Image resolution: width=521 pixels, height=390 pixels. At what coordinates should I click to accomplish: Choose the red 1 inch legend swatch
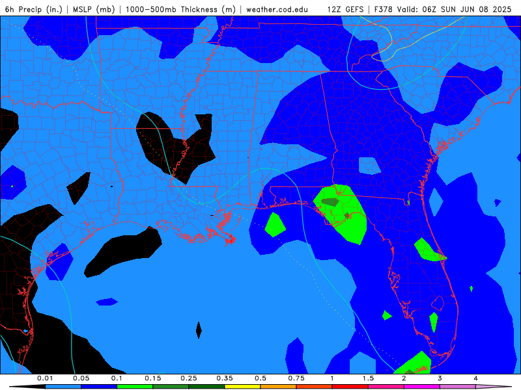350,387
